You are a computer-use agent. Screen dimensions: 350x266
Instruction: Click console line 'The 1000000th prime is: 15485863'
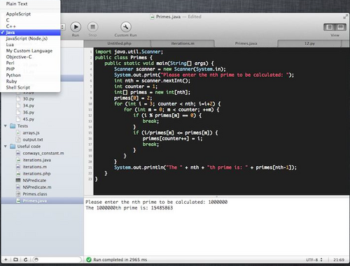tap(129, 208)
